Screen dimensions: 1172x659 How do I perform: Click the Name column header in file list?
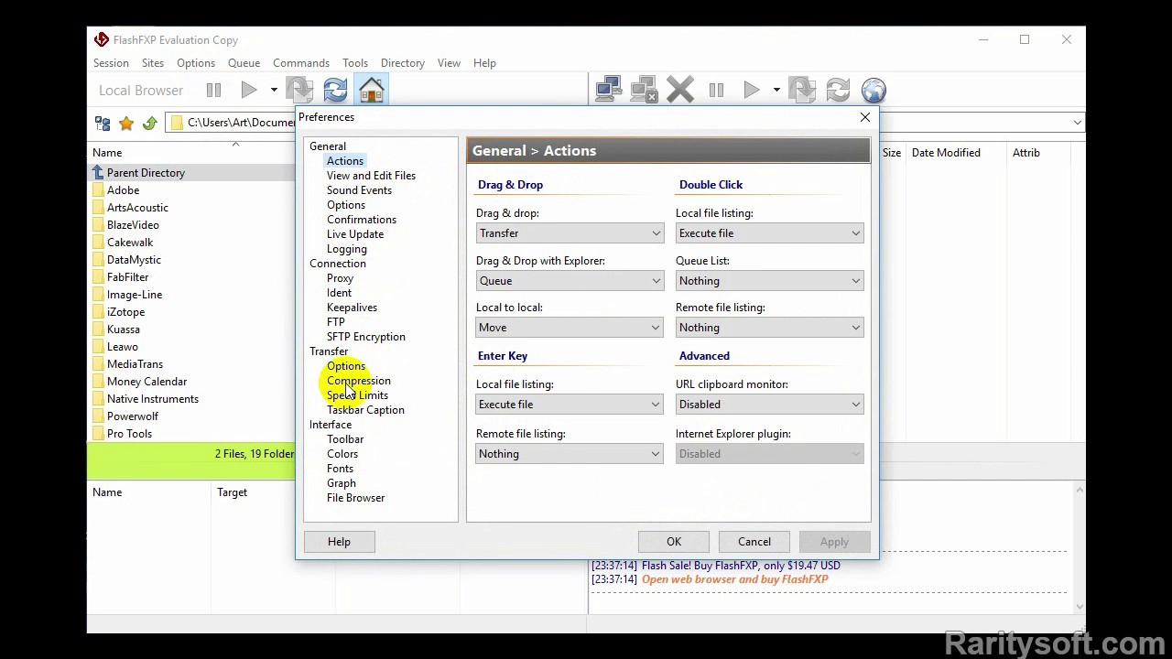tap(107, 153)
